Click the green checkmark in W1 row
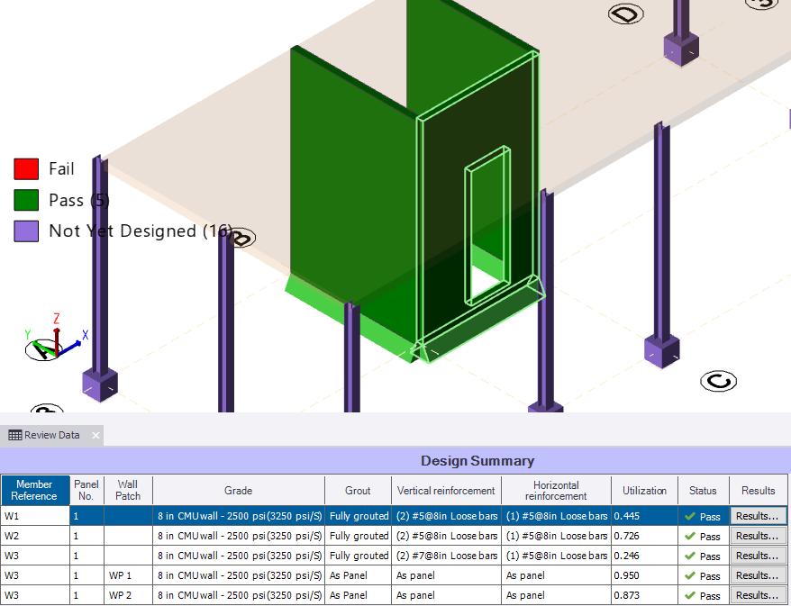This screenshot has height=606, width=791. pos(690,516)
